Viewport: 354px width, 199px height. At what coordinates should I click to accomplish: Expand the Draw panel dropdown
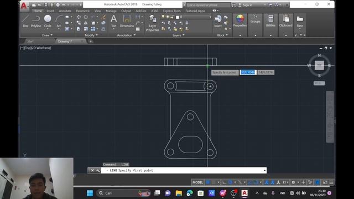pyautogui.click(x=48, y=35)
